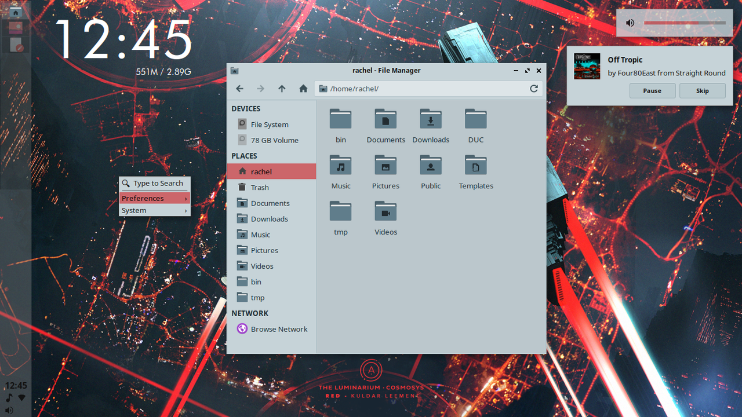Navigate to the parent folder with the up arrow

click(282, 89)
